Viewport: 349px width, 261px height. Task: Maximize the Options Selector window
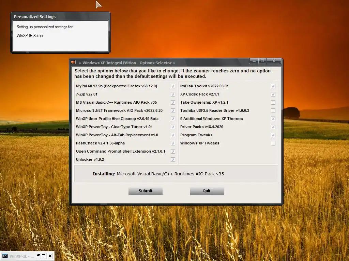[262, 61]
